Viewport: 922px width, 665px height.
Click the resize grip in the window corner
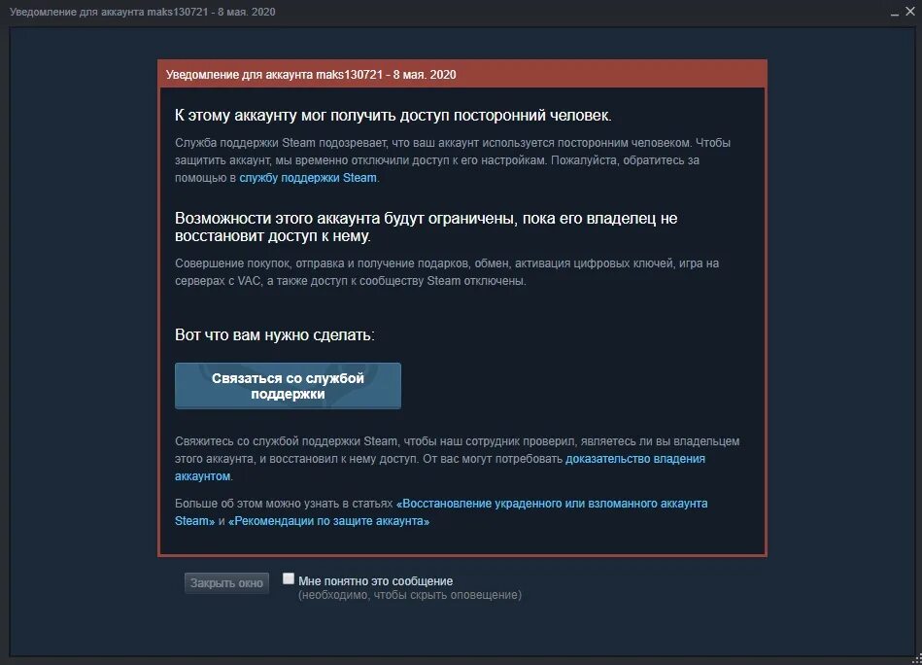click(915, 659)
